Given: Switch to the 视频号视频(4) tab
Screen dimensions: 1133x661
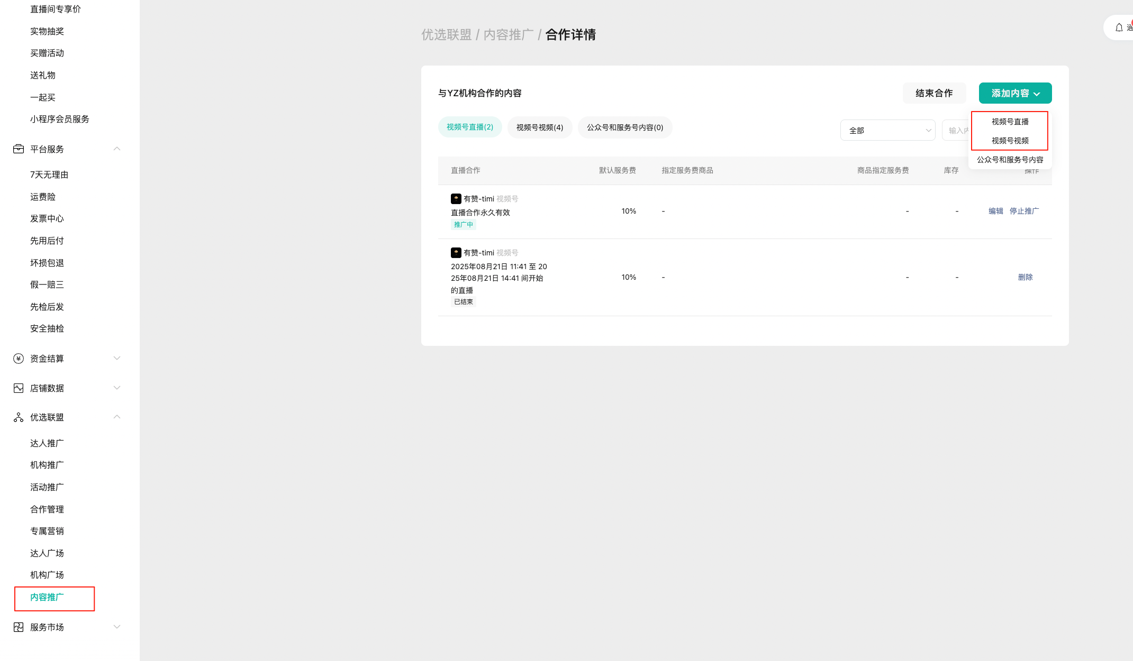Looking at the screenshot, I should pyautogui.click(x=539, y=127).
